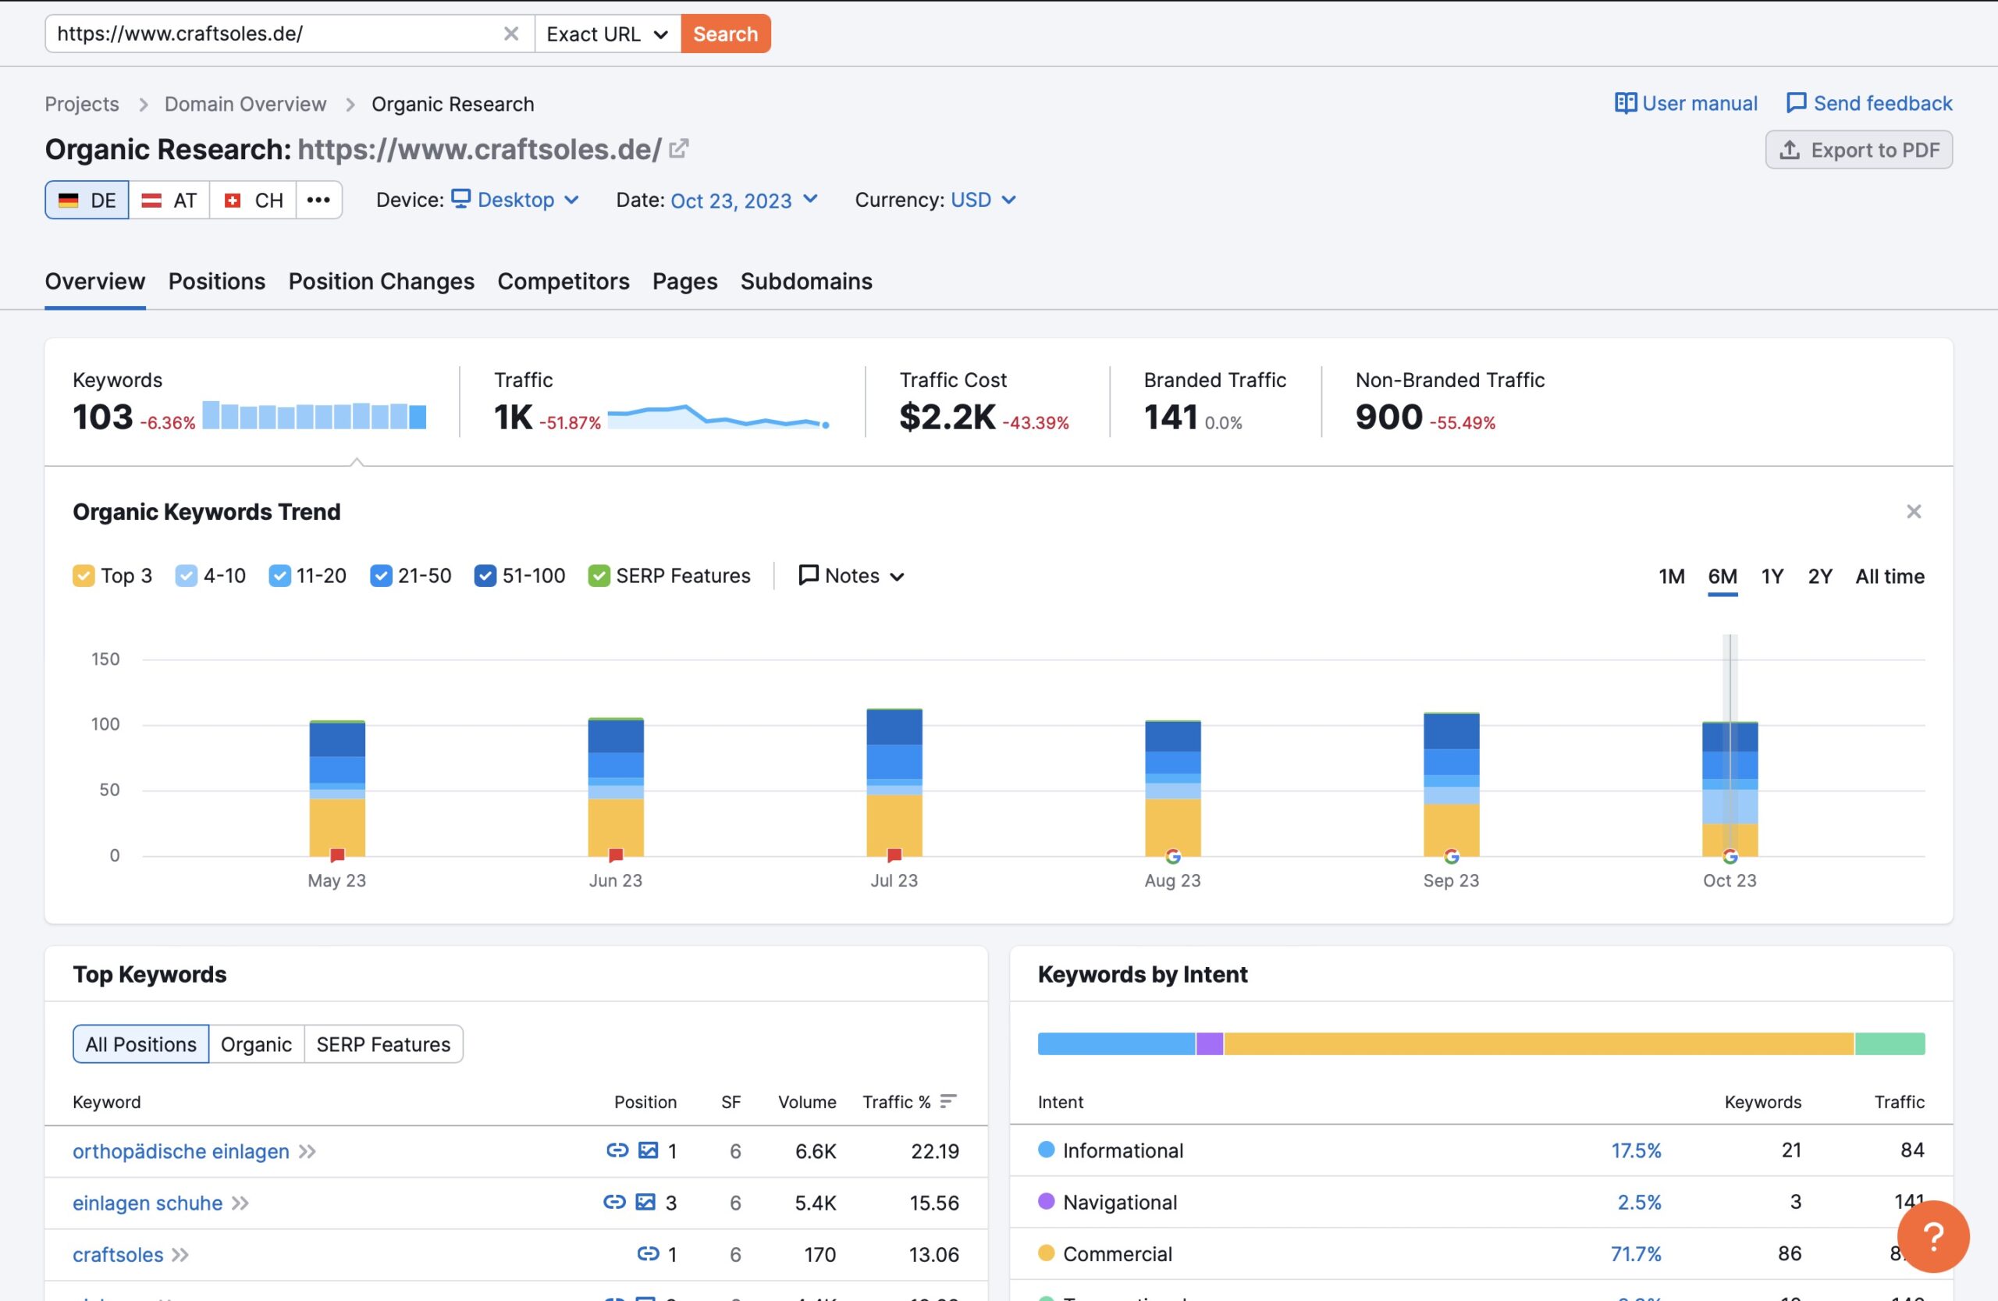The width and height of the screenshot is (1998, 1301).
Task: Switch to the Subdomains tab
Action: pos(806,281)
